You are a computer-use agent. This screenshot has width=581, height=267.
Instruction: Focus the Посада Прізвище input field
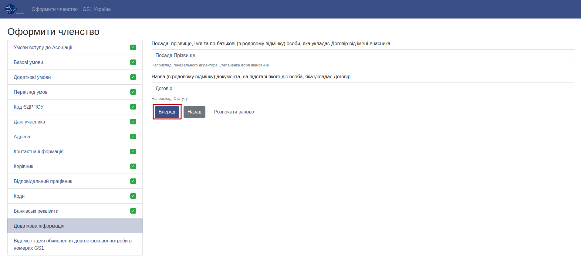363,55
